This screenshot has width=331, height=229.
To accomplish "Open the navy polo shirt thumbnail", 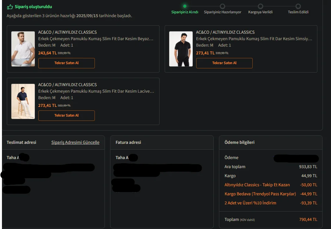I will point(23,101).
